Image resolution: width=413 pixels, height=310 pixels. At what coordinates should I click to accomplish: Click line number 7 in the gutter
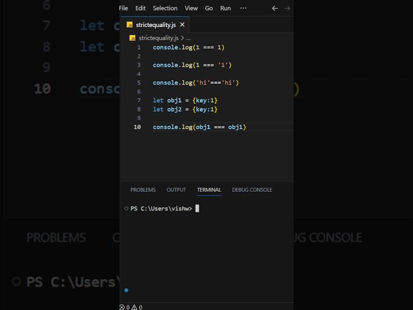pyautogui.click(x=139, y=101)
